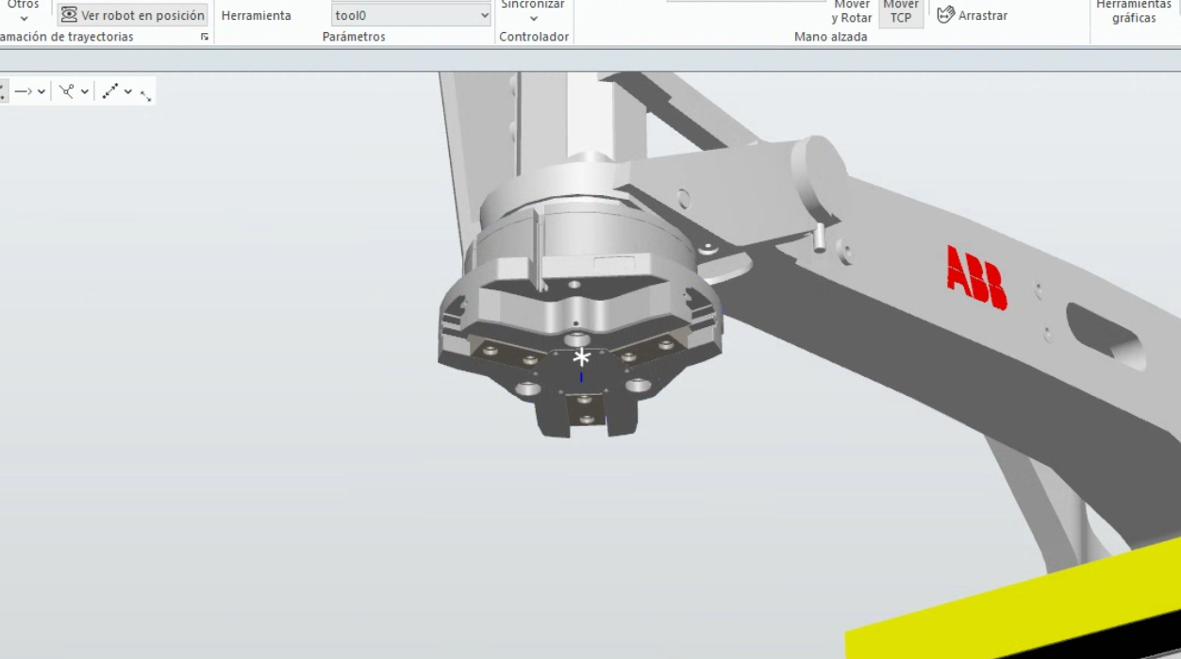Open the trajectory programming dialog launcher
The height and width of the screenshot is (659, 1181).
pyautogui.click(x=205, y=37)
